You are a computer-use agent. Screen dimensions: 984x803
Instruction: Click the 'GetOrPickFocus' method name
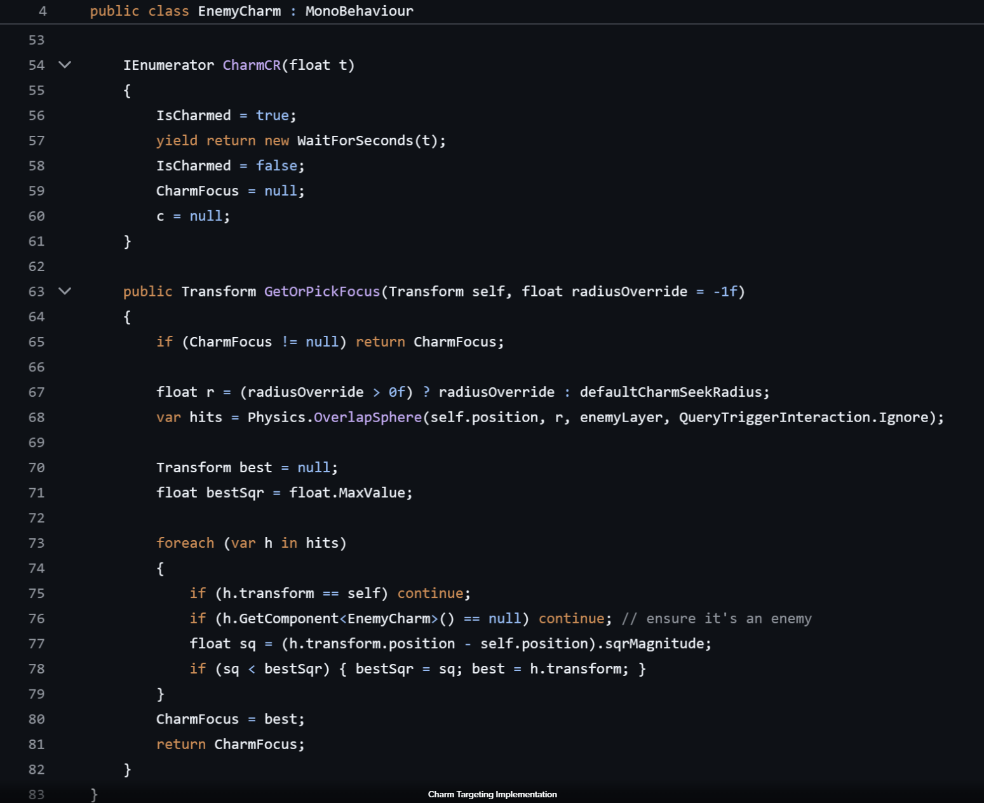[322, 291]
